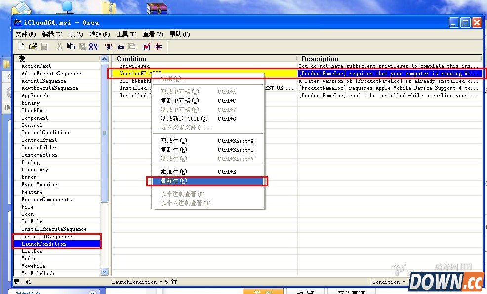Click the Save toolbar icon

point(44,46)
